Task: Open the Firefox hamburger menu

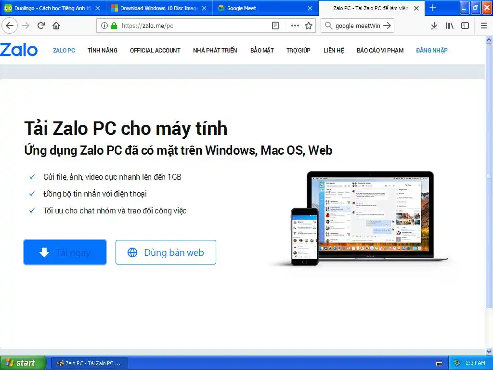Action: point(483,26)
